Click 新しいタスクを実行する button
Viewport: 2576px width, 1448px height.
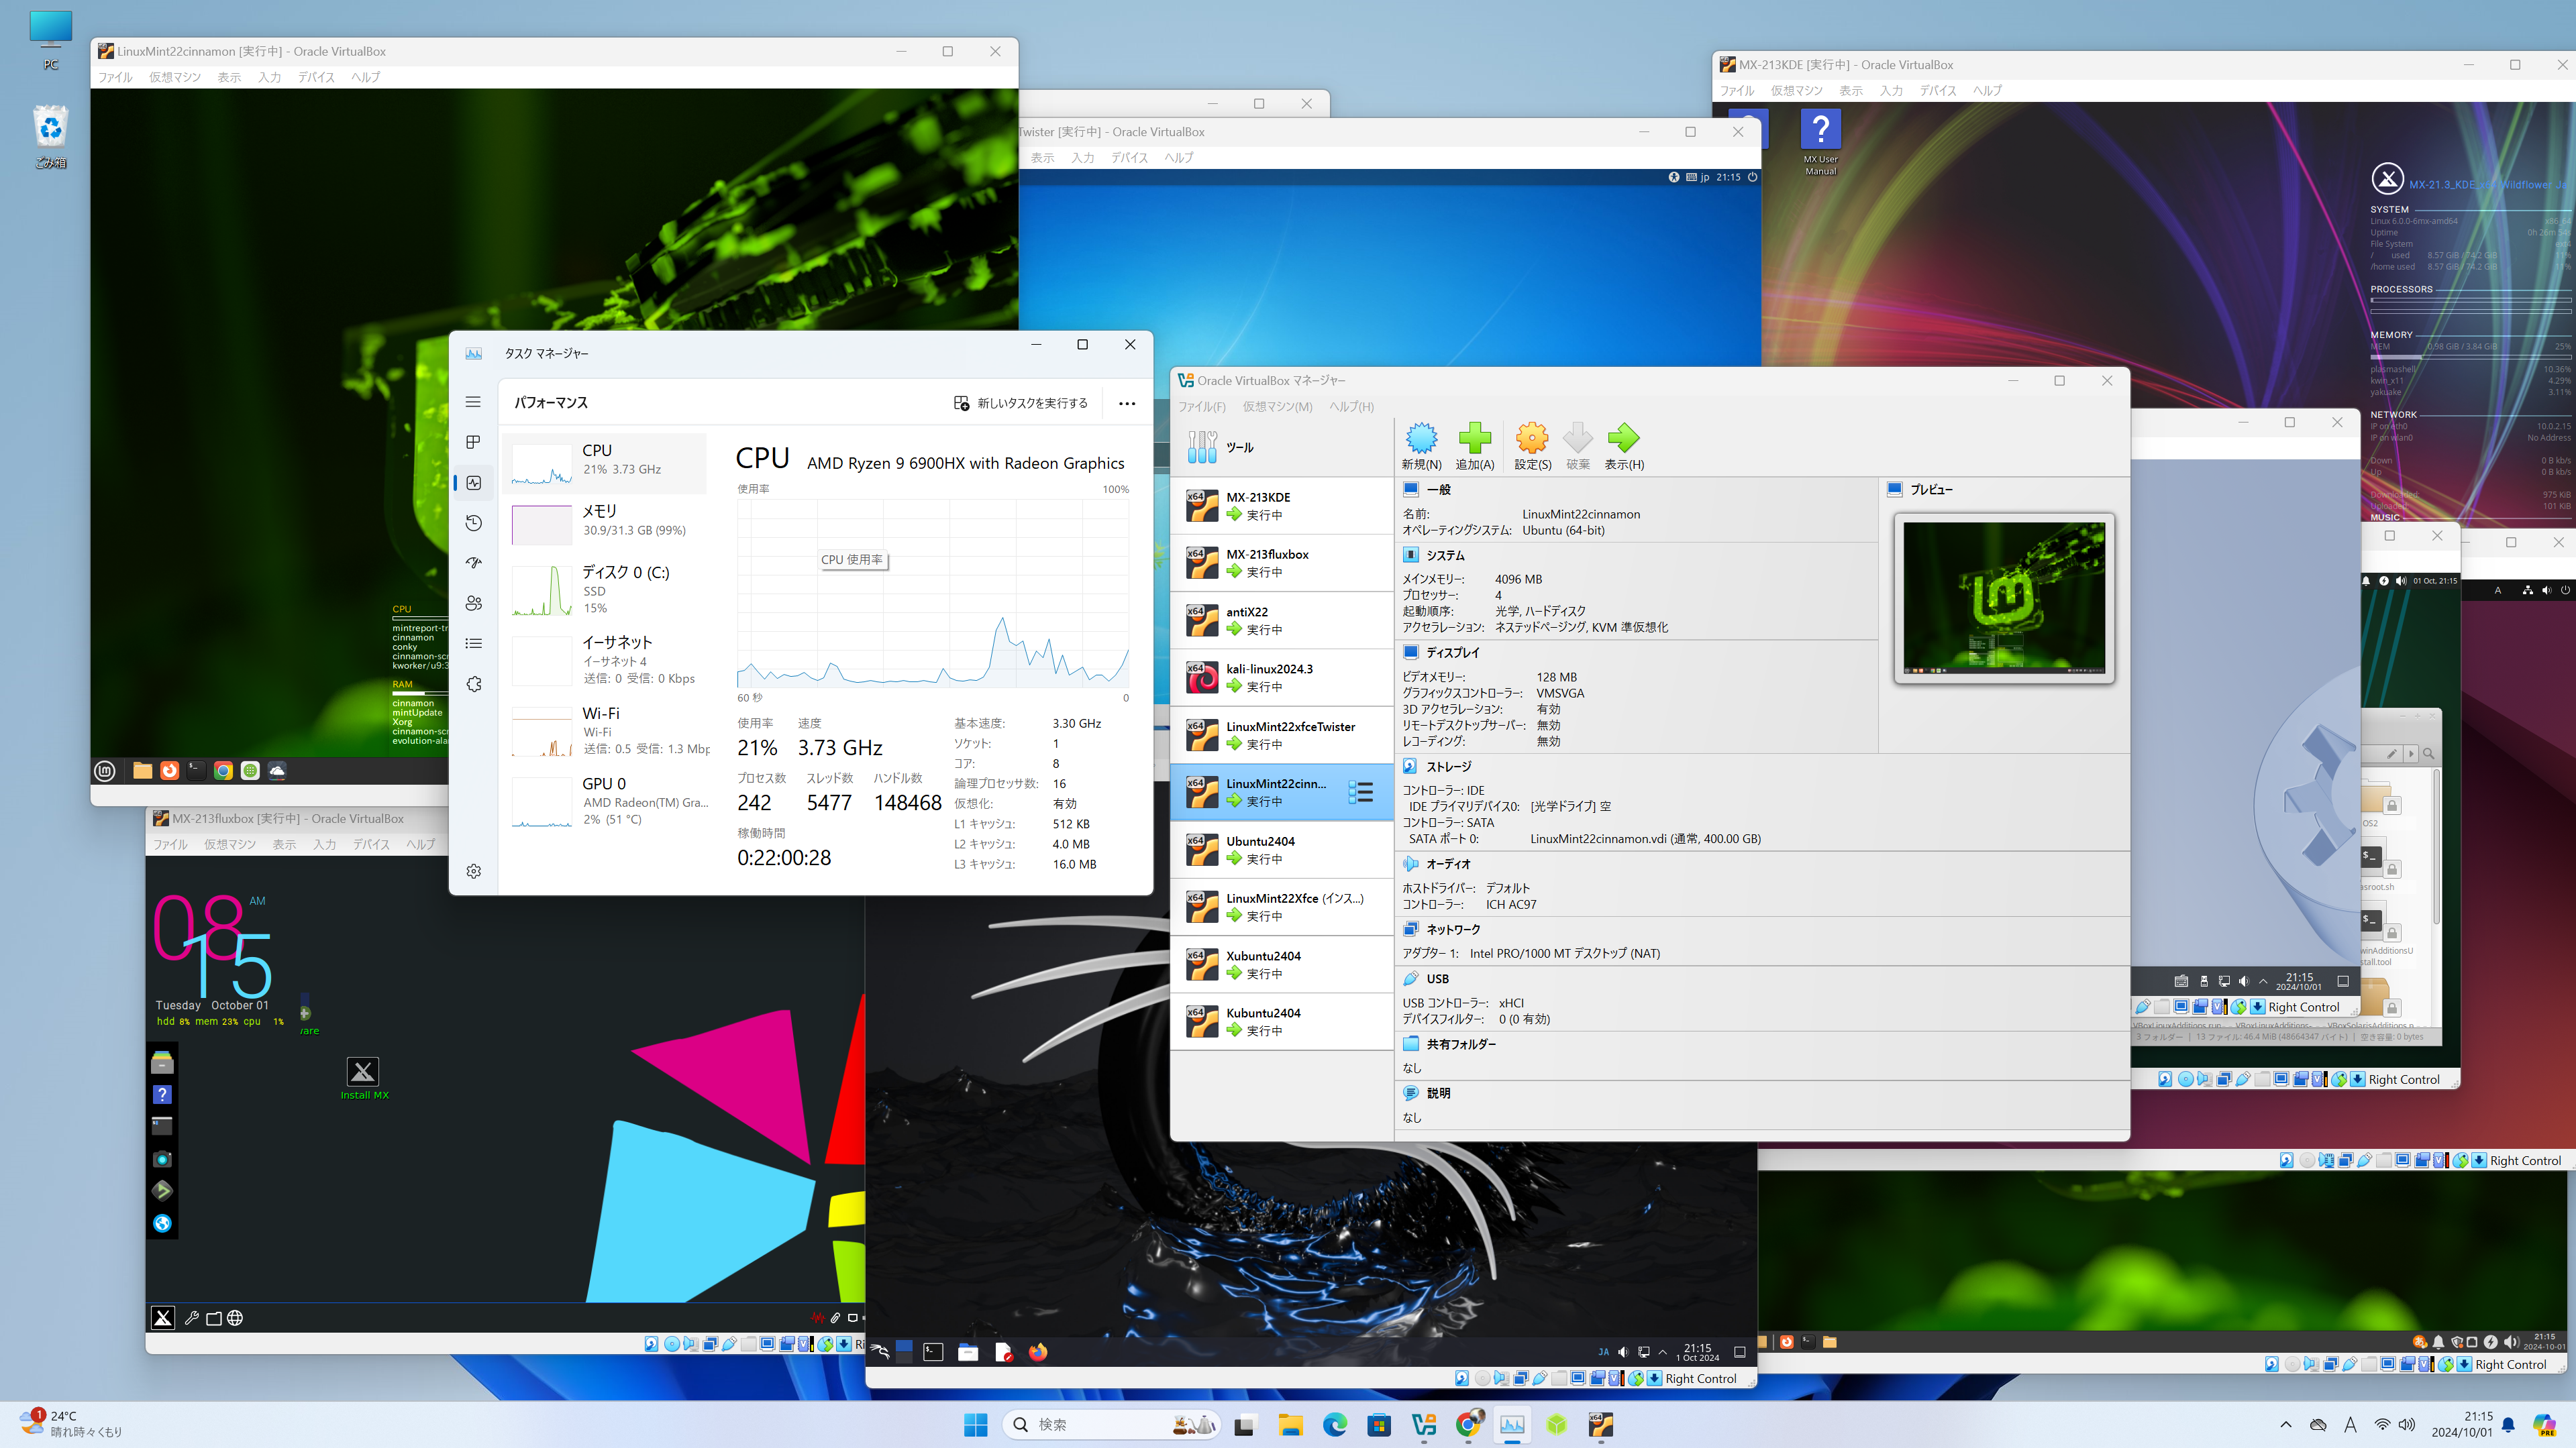click(x=1021, y=404)
